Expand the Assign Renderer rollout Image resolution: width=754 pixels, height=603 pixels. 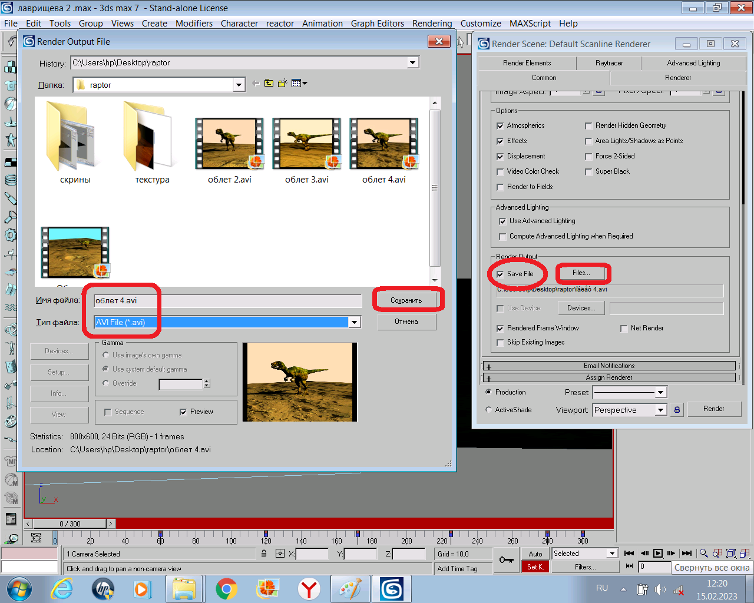[x=609, y=377]
